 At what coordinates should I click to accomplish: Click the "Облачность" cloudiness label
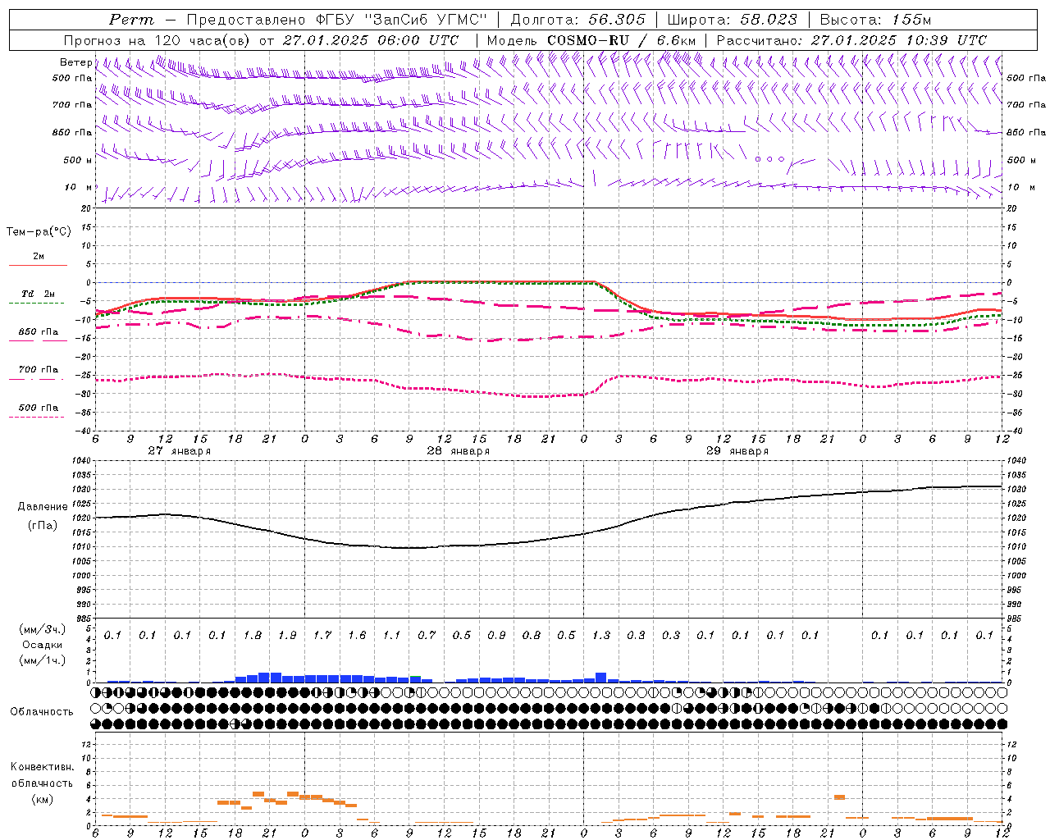42,711
